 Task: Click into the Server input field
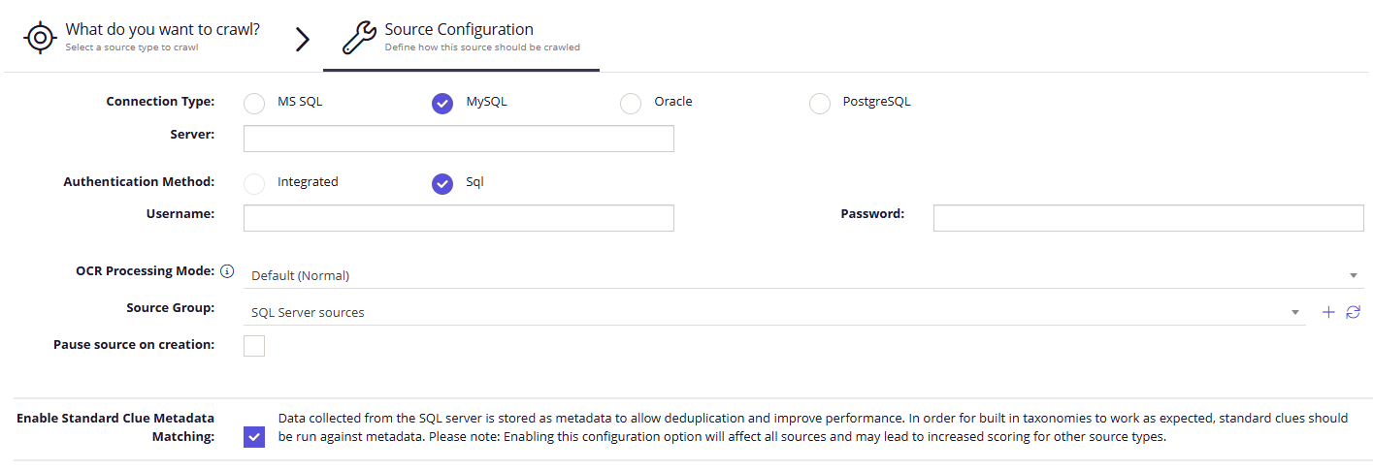[x=459, y=139]
